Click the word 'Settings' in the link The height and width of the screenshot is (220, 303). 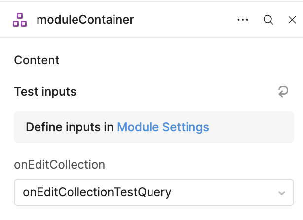[187, 127]
